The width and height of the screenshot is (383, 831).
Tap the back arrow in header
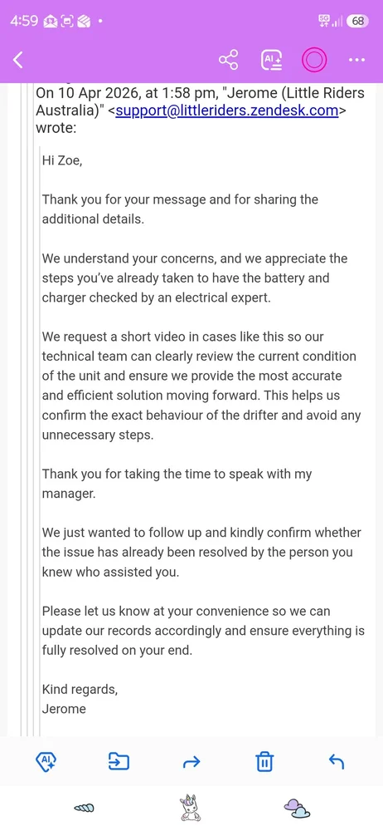[x=18, y=61]
